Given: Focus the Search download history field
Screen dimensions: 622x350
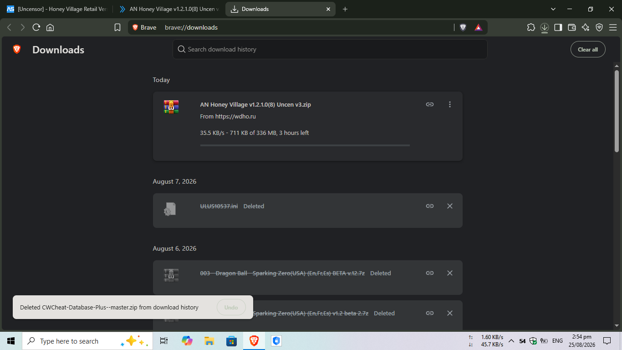Looking at the screenshot, I should [x=330, y=49].
